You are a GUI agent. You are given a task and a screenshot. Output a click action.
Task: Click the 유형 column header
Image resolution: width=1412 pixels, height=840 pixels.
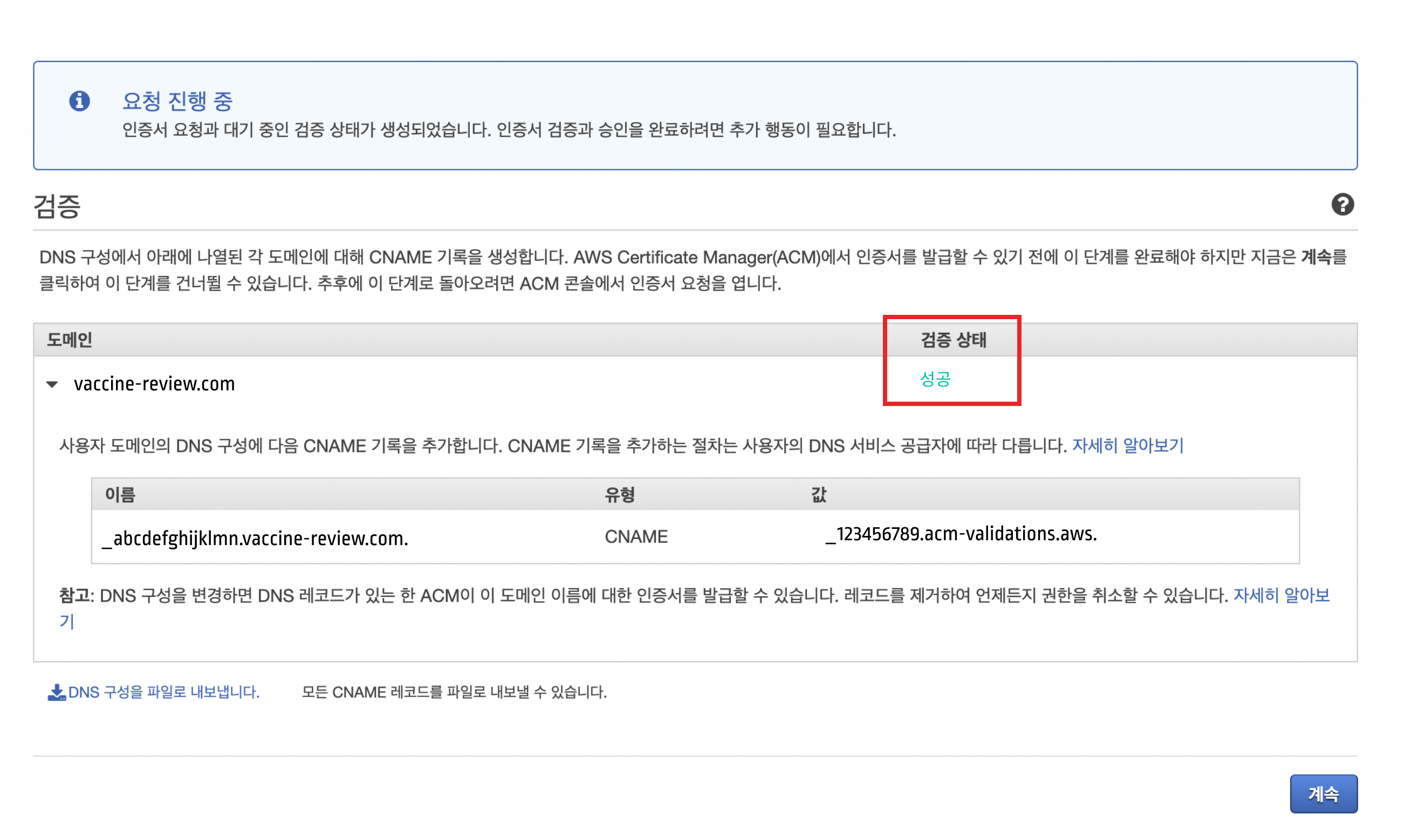tap(619, 495)
